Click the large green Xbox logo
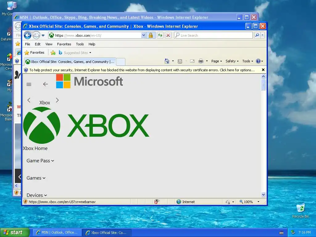Screen dimensions: 316x237 click(x=86, y=125)
